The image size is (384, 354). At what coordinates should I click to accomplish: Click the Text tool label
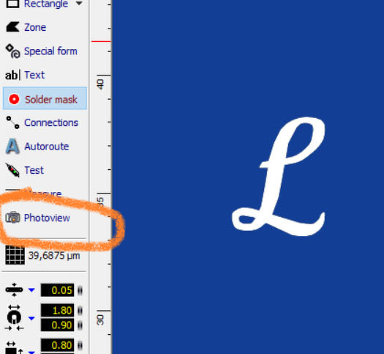[34, 75]
